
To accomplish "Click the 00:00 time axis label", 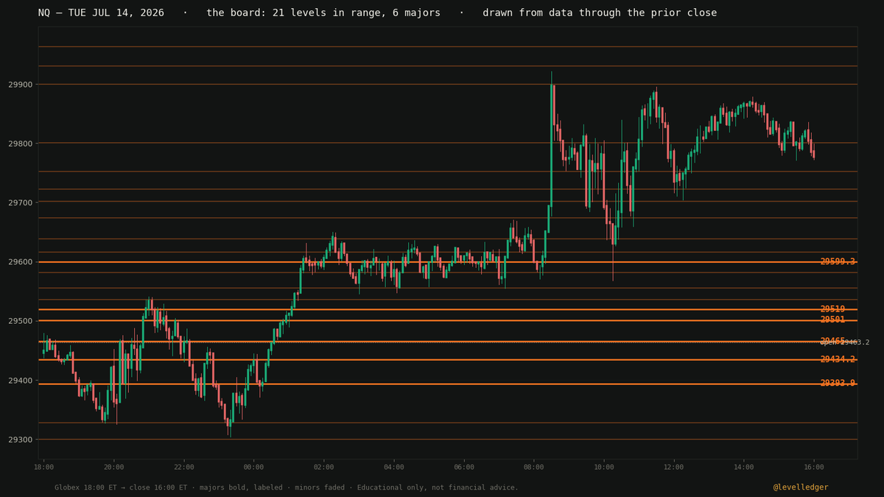I will tap(253, 467).
